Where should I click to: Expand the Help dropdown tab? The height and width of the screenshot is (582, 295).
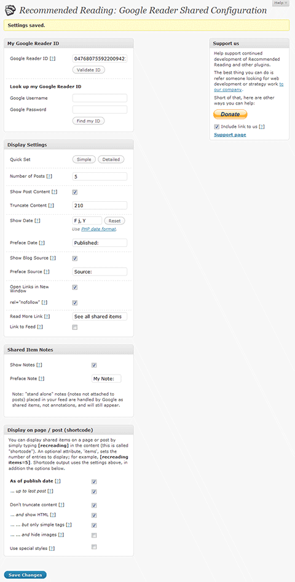[280, 3]
